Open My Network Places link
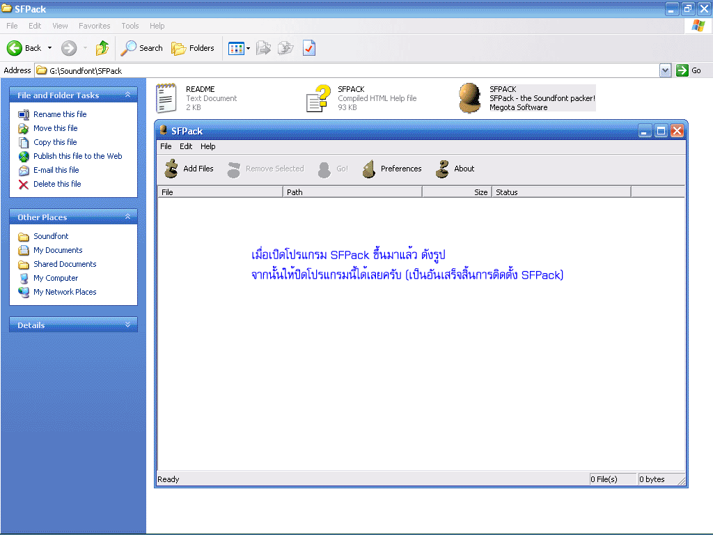Screen dimensions: 713x535 pyautogui.click(x=65, y=292)
